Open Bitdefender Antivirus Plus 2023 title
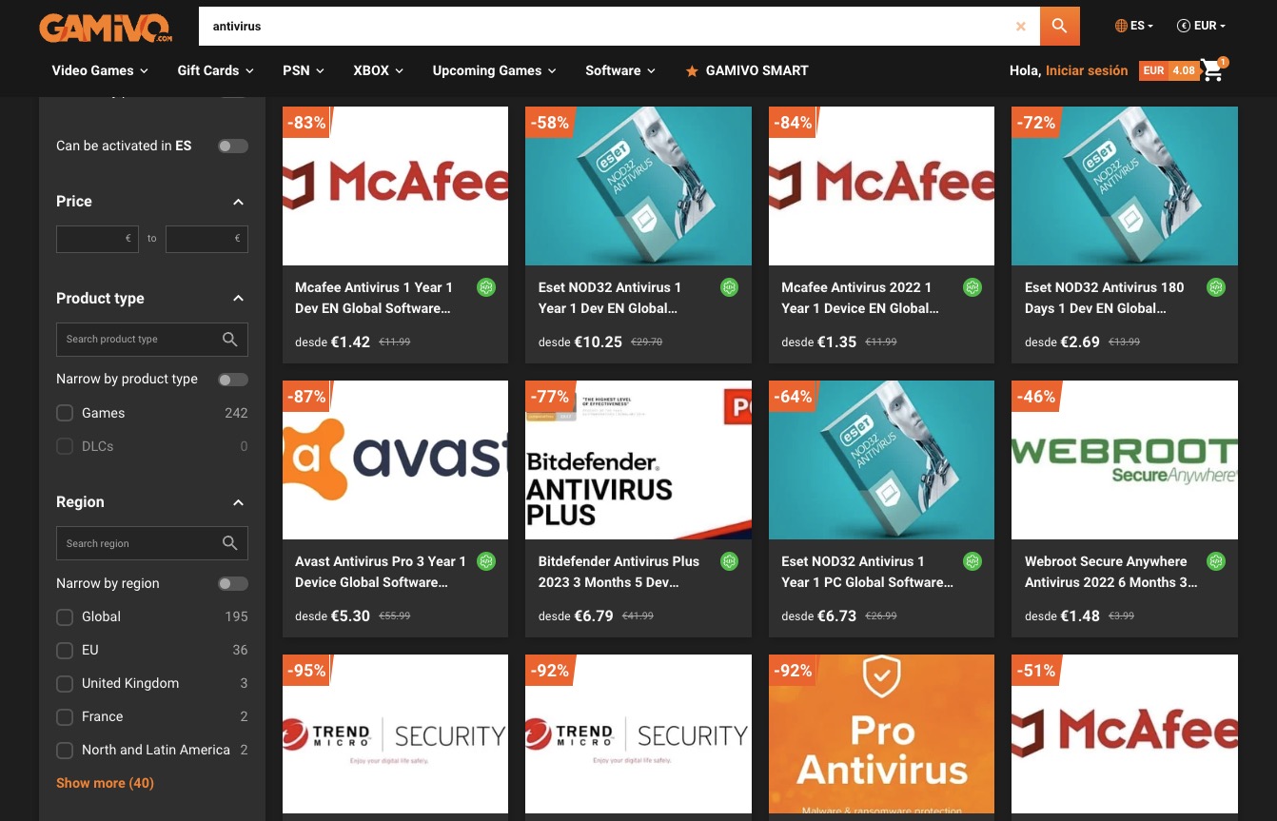Viewport: 1277px width, 821px height. 619,572
